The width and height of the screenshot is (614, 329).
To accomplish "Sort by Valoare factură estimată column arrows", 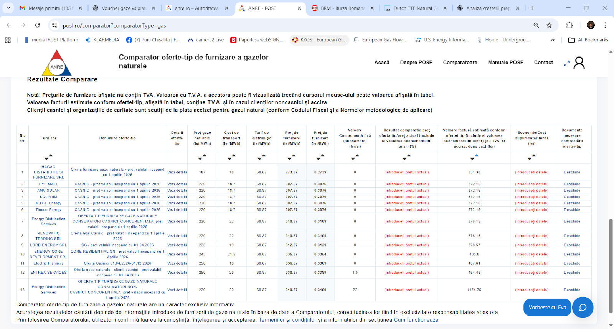I will (474, 157).
